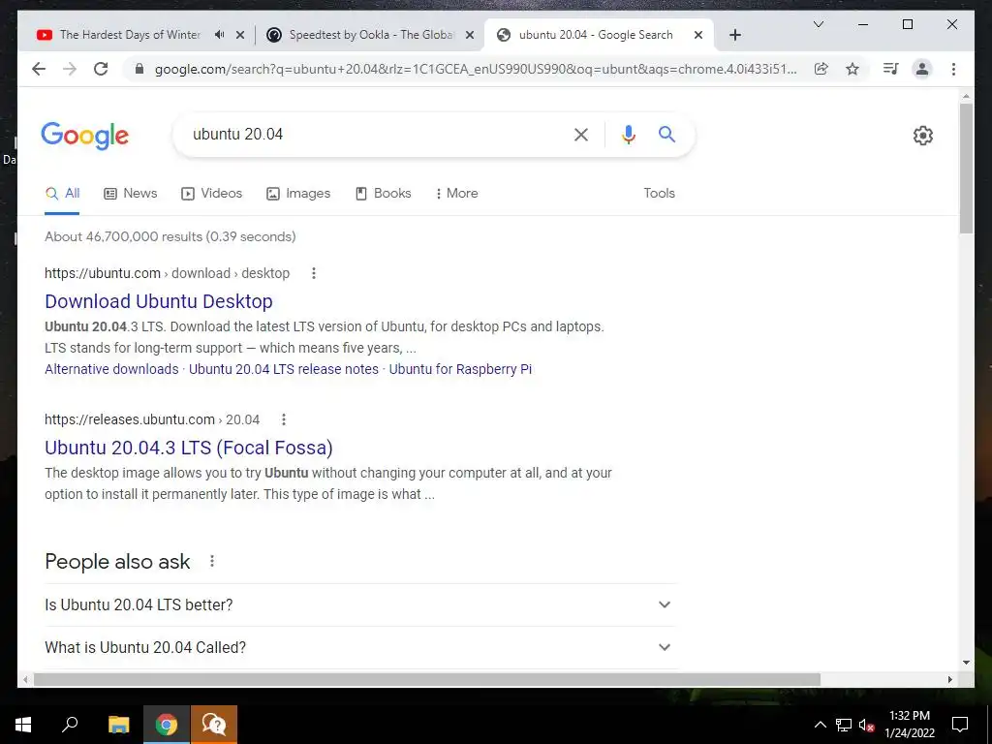Expand "What is Ubuntu 20.04 Called?" question
This screenshot has height=744, width=992.
coord(360,647)
